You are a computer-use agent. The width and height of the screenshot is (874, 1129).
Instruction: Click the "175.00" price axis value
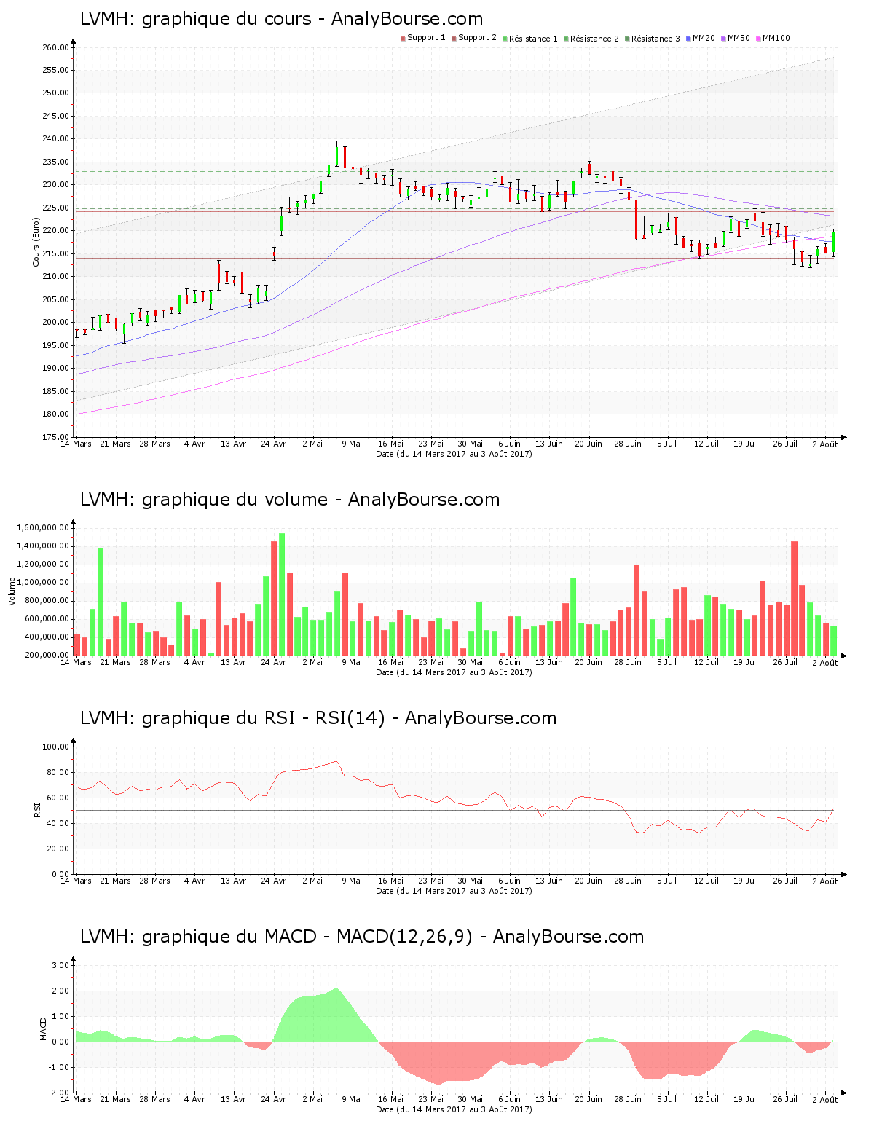click(56, 437)
